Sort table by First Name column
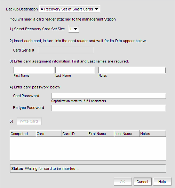The image size is (175, 188). [101, 134]
